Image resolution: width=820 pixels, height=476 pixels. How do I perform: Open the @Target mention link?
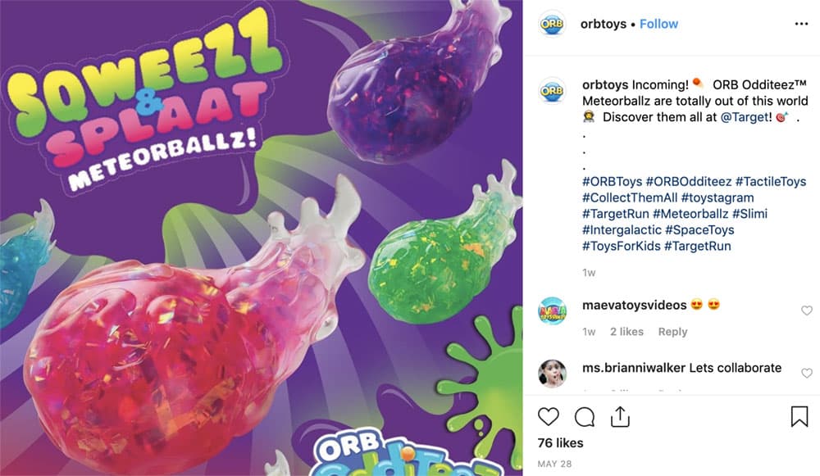(746, 117)
